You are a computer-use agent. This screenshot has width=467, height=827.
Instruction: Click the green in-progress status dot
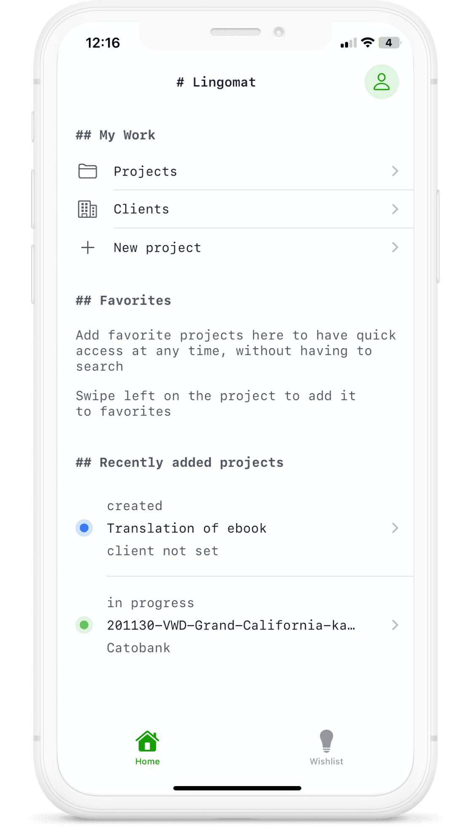[84, 625]
